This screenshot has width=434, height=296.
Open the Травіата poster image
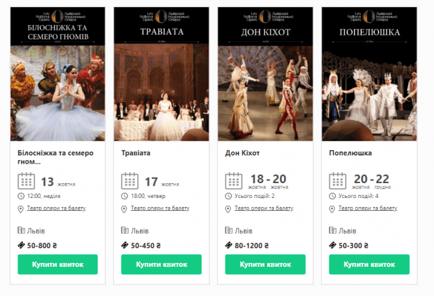point(161,74)
